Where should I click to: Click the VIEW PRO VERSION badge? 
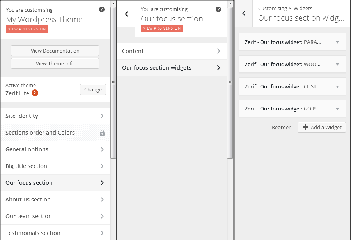tap(27, 29)
